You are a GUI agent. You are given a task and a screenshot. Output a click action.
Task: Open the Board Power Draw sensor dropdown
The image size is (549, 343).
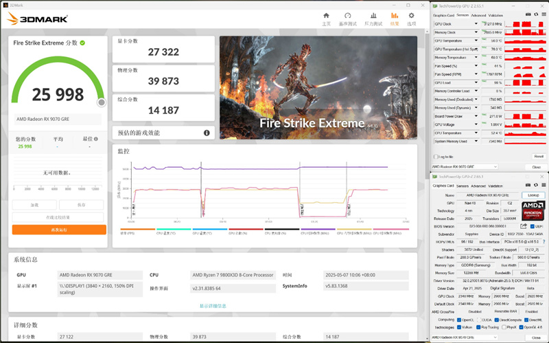click(x=476, y=115)
